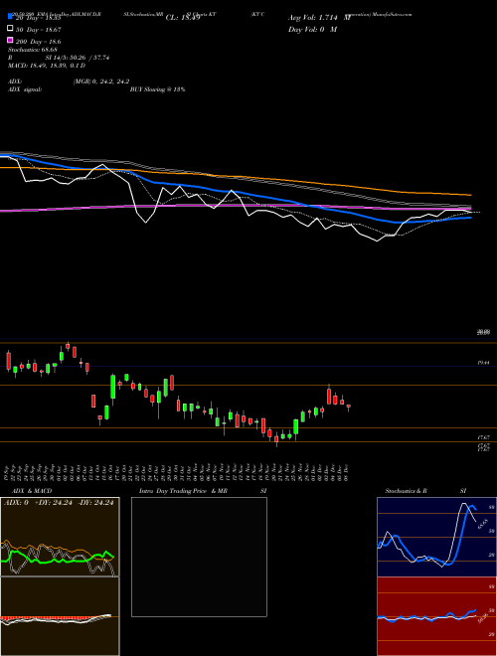Click the 'Stochastics & R' panel title

click(407, 491)
